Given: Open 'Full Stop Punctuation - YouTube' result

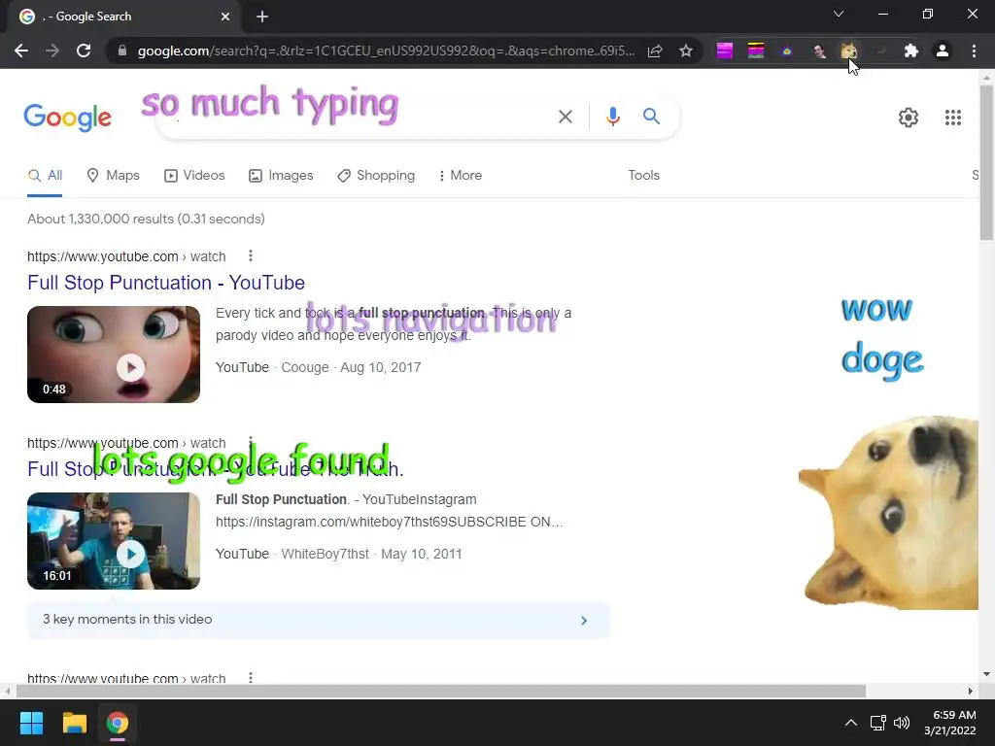Looking at the screenshot, I should 166,283.
